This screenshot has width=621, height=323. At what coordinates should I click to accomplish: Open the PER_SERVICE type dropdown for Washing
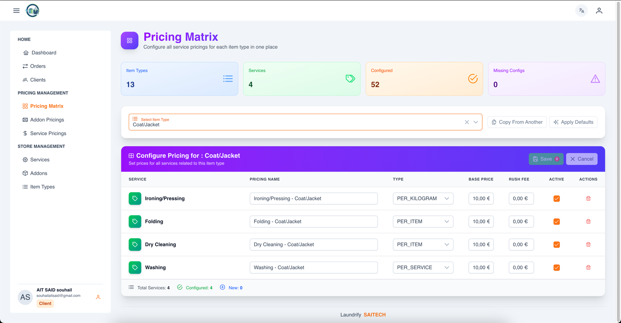423,268
